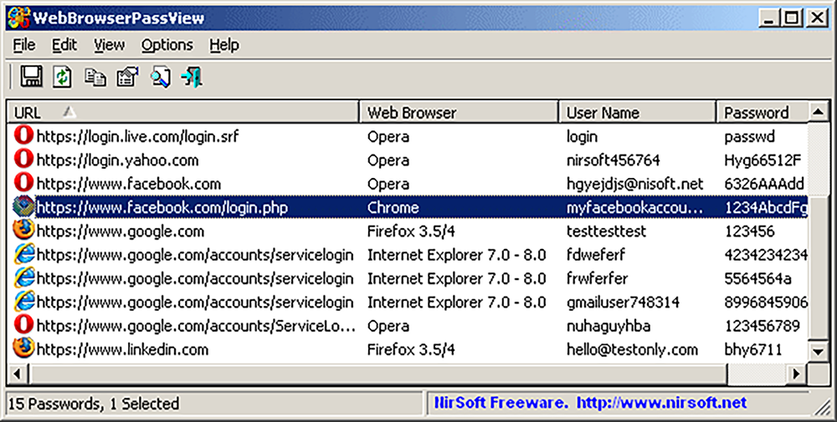Viewport: 837px width, 422px height.
Task: Click password cell bhy6711
Action: (753, 349)
